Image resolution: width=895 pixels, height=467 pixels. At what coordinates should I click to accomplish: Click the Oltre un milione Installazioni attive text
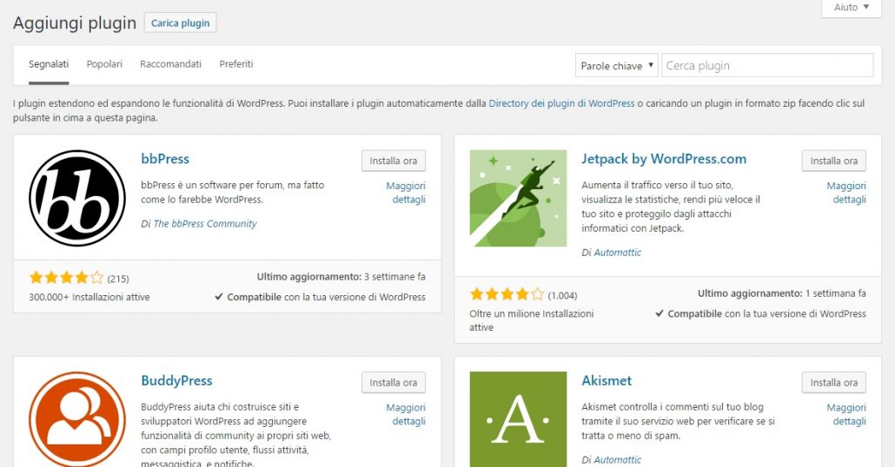click(x=532, y=320)
